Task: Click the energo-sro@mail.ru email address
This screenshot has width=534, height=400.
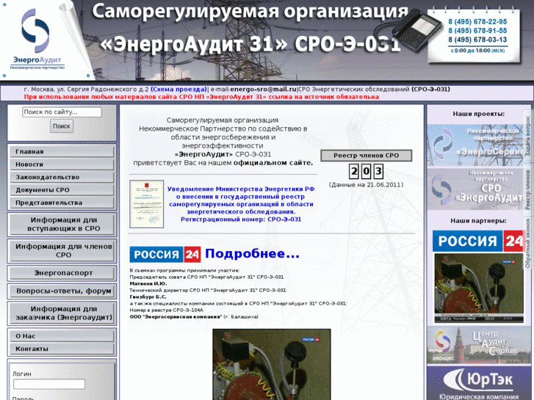Action: point(263,90)
